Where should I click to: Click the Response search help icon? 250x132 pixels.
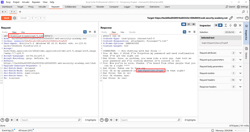click(102, 120)
